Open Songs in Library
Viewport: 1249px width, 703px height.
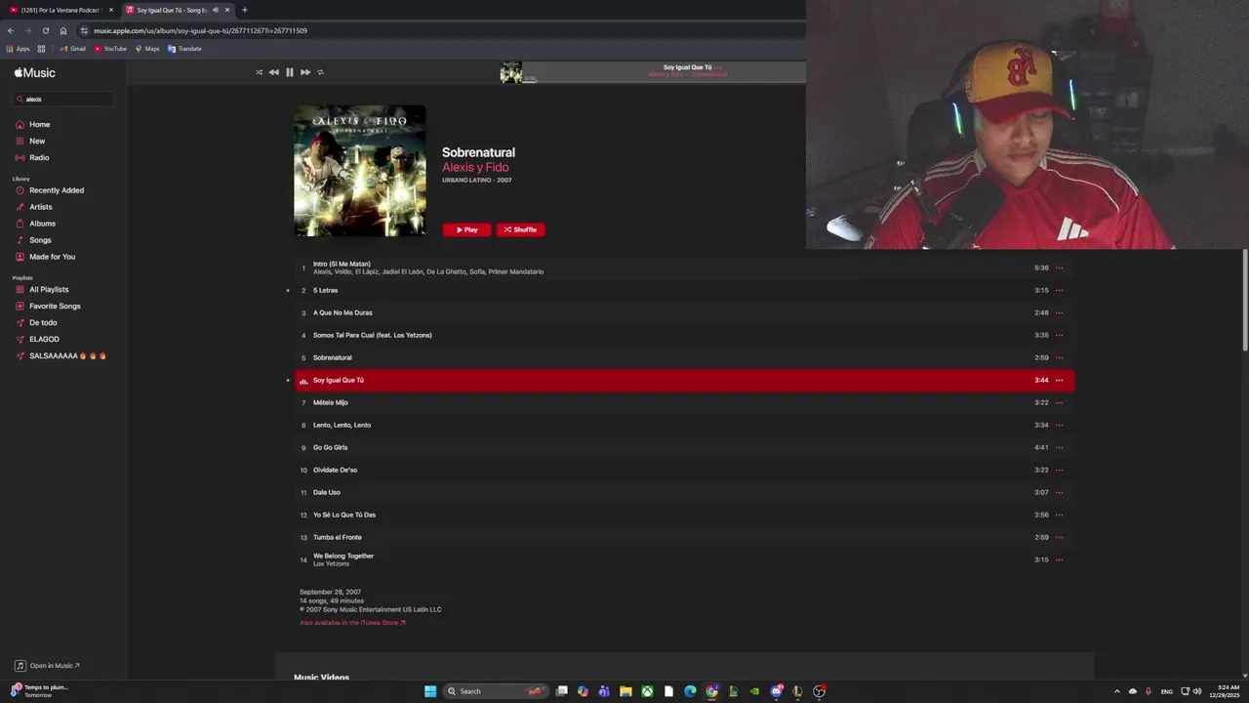(33, 240)
